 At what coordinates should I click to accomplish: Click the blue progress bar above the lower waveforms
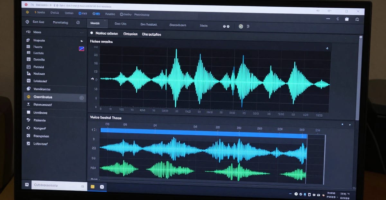203,133
